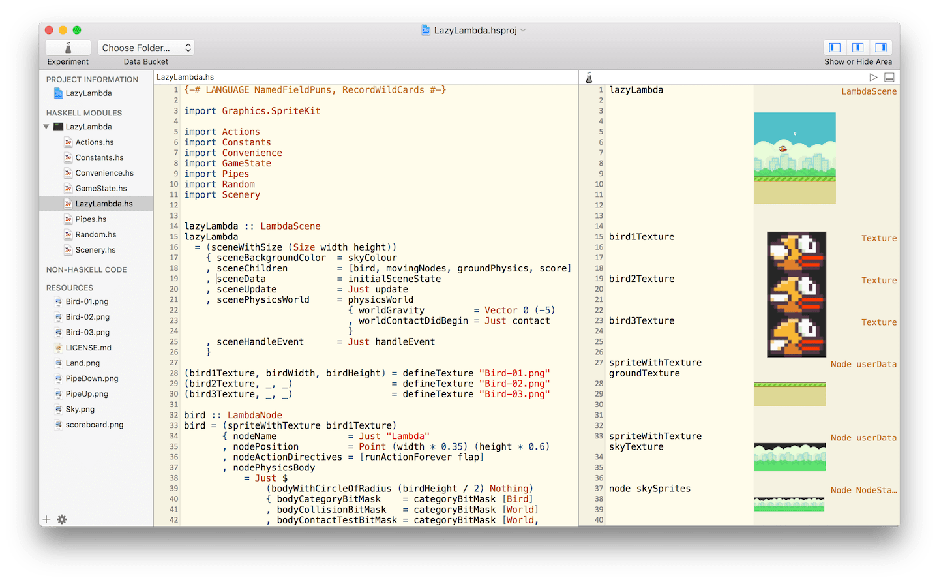Click the plus icon at the sidebar bottom
Image resolution: width=939 pixels, height=582 pixels.
46,519
